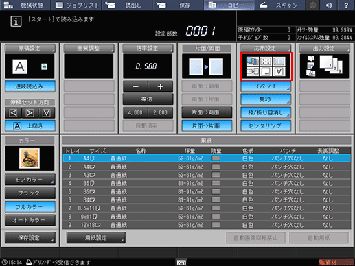Viewport: 355px width, 266px height.
Task: Click the keyboard icon in bottom bar
Action: coord(181,262)
